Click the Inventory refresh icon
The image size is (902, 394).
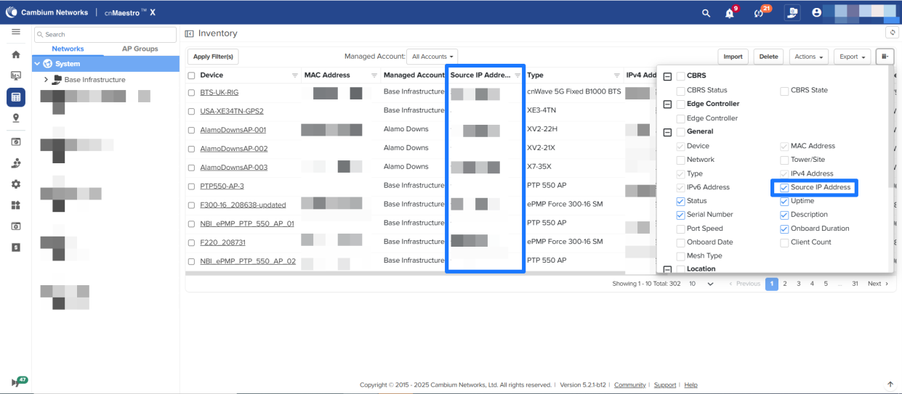[x=892, y=33]
